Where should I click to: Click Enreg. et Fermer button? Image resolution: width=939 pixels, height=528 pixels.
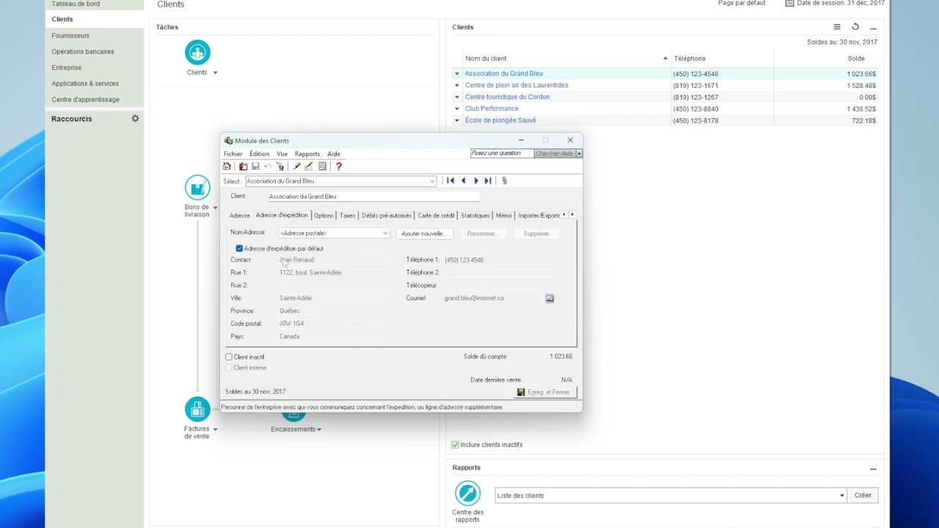544,392
